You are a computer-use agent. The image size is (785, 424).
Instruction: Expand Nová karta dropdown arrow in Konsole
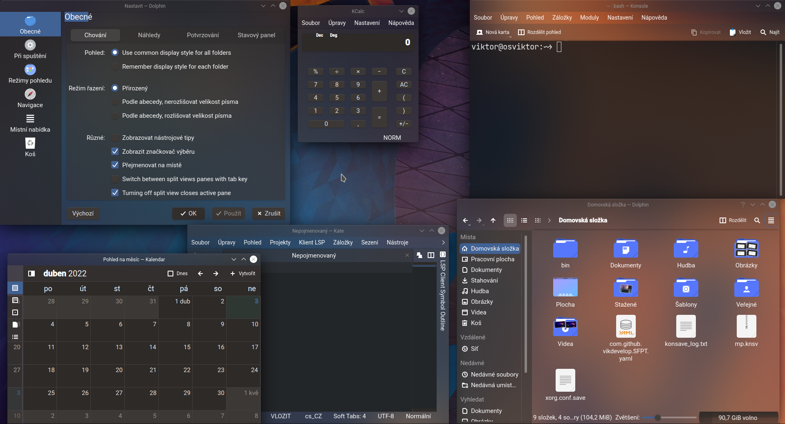[510, 37]
